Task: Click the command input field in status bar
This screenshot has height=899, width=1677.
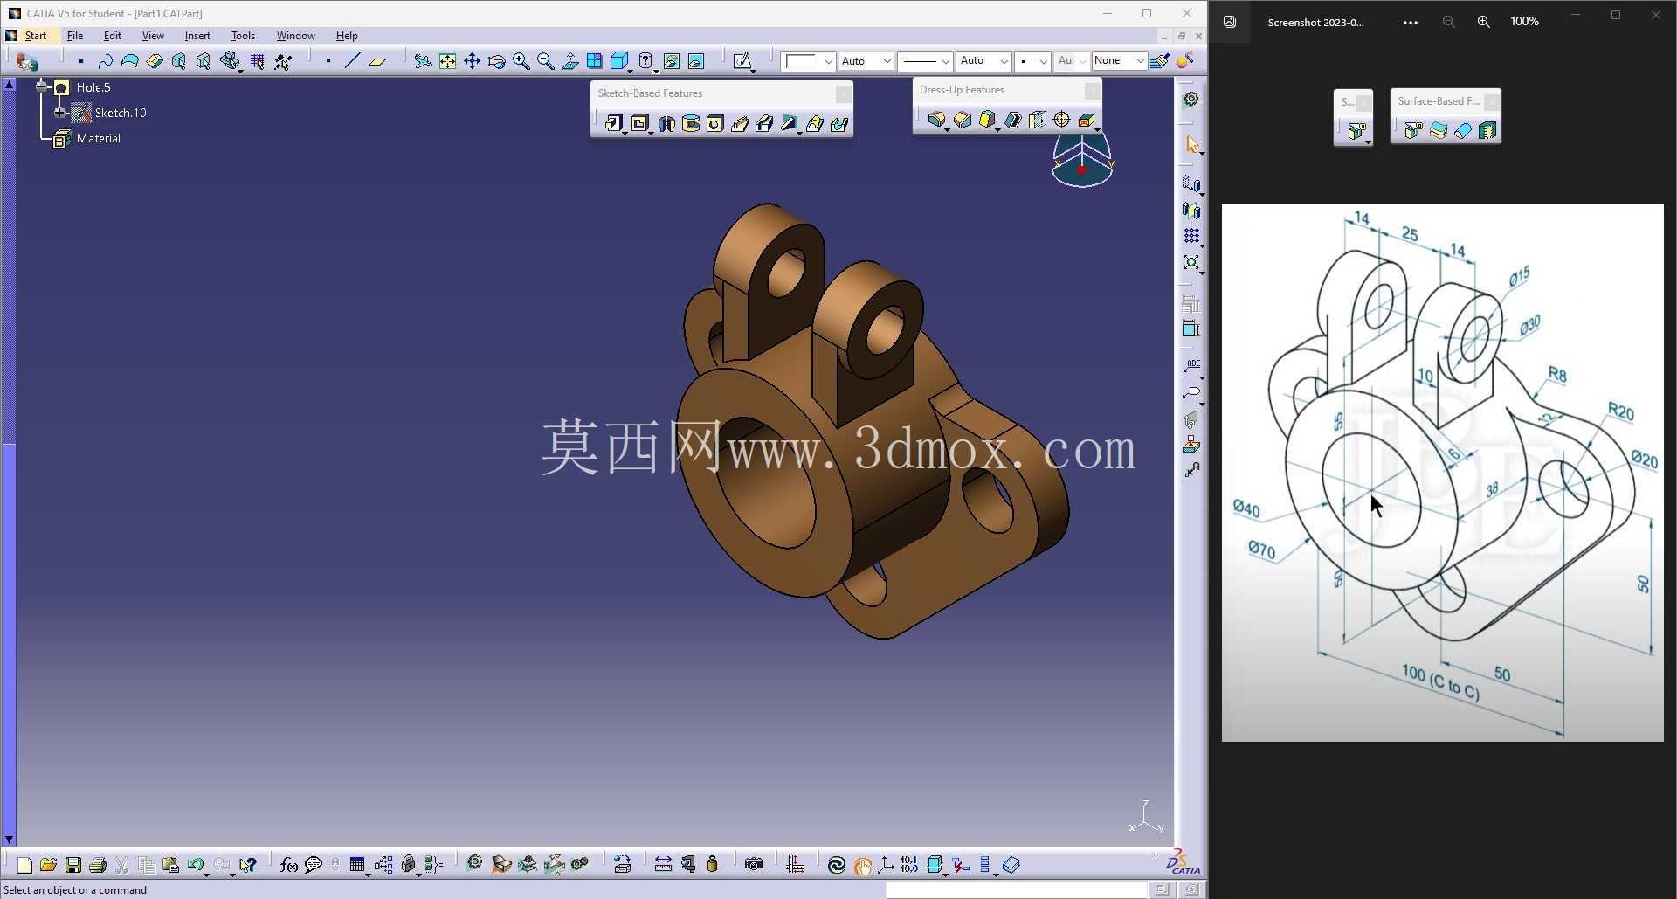Action: [x=1016, y=889]
